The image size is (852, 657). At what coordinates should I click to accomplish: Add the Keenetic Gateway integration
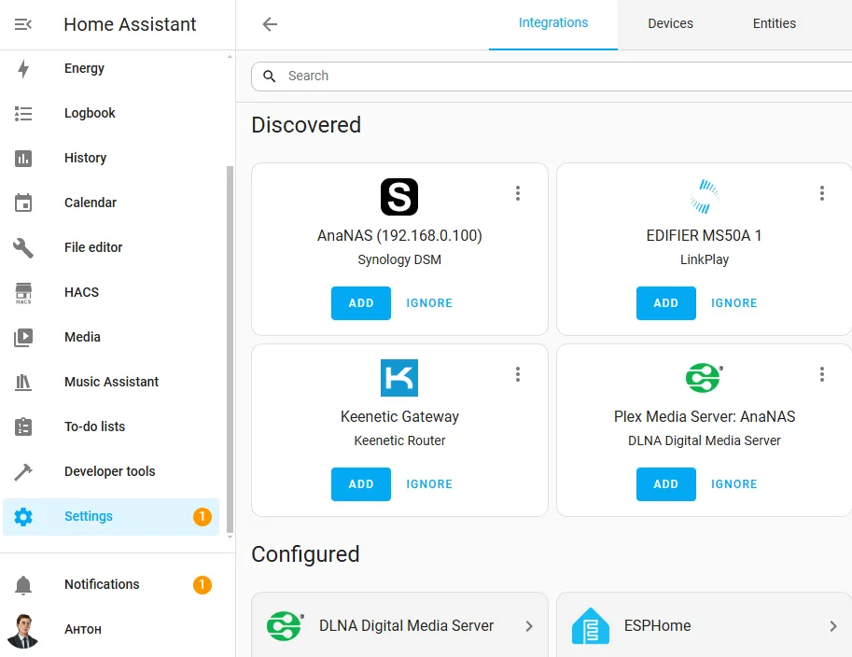point(361,484)
